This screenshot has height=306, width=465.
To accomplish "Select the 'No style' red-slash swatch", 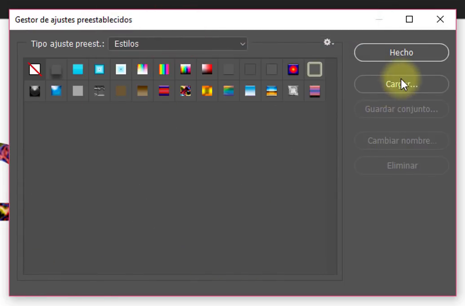I will [x=35, y=69].
